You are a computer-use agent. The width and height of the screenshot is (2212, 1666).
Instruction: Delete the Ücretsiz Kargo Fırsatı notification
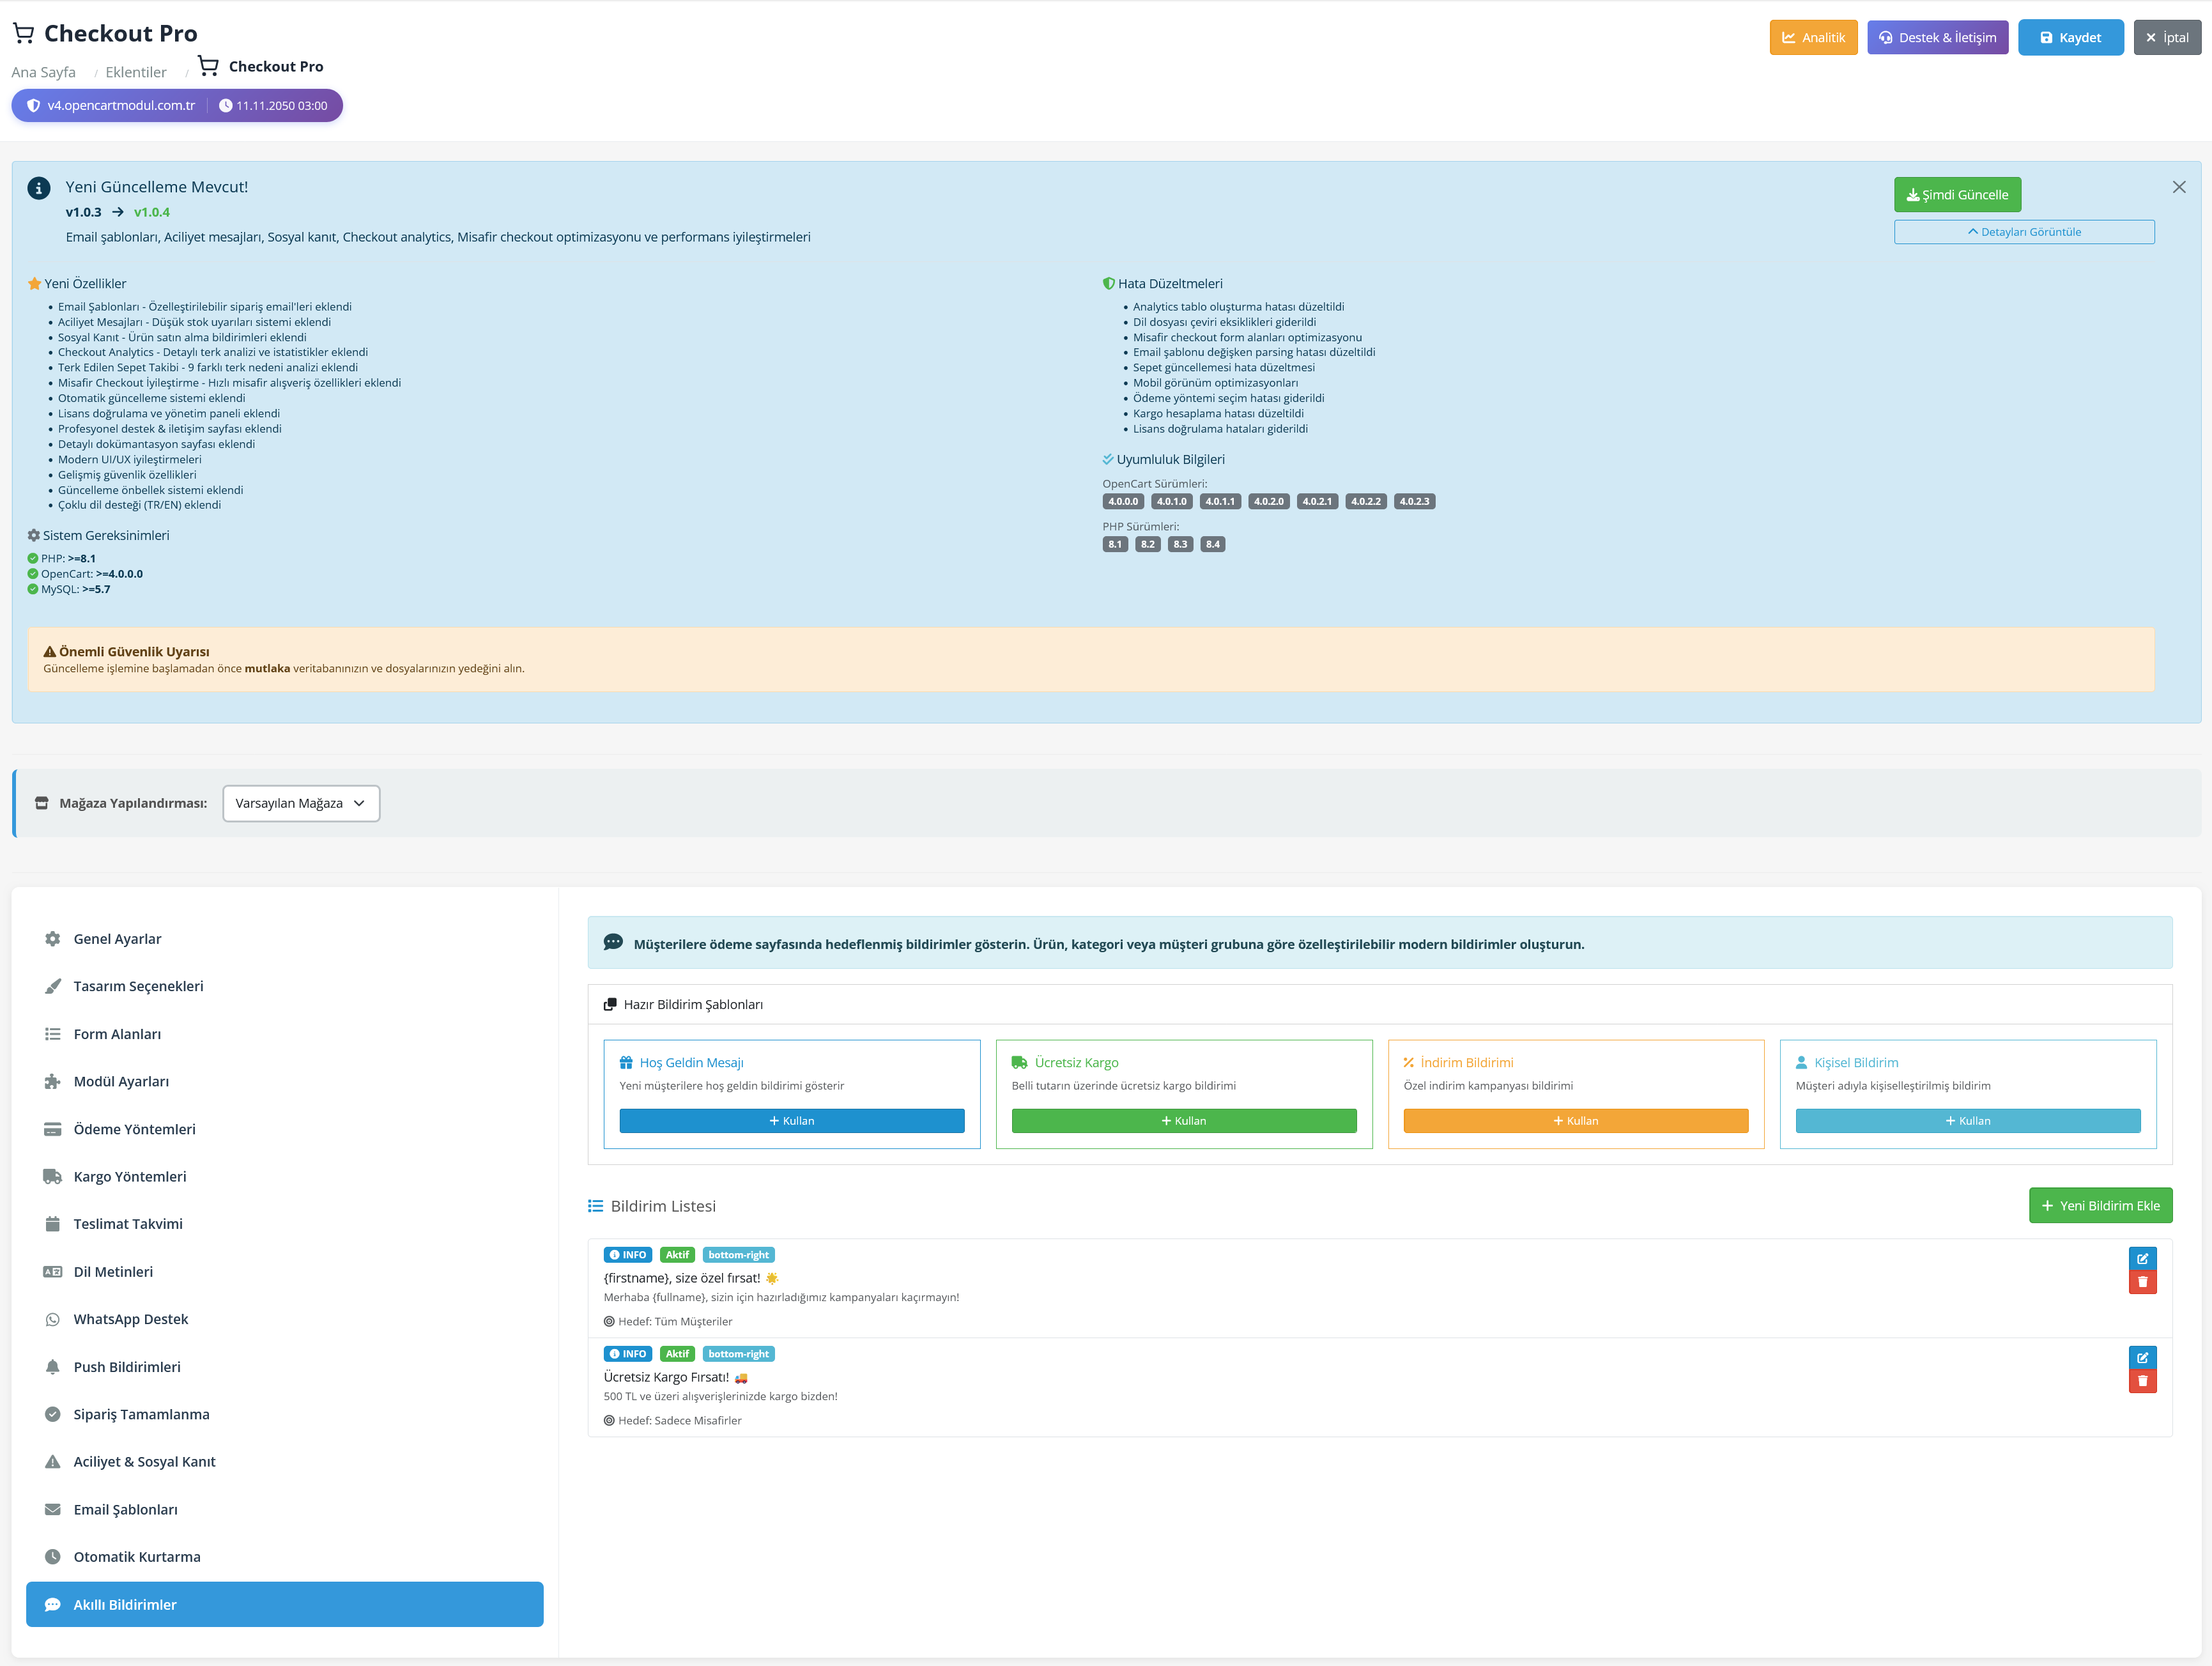2142,1381
